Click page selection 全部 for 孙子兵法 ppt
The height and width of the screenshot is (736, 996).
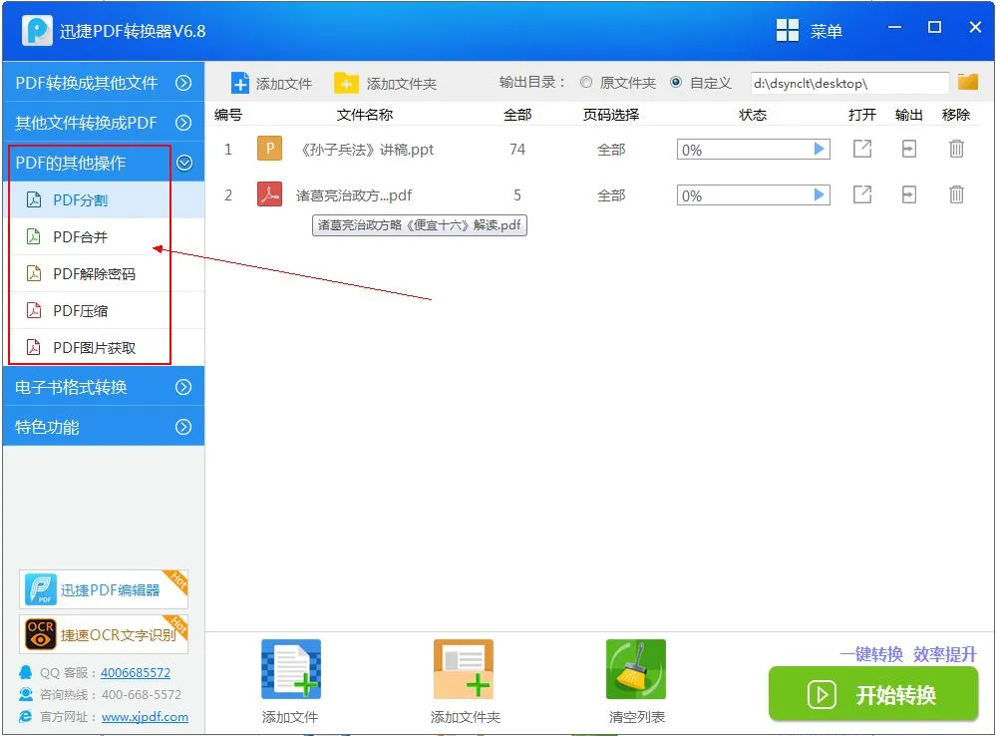[611, 150]
